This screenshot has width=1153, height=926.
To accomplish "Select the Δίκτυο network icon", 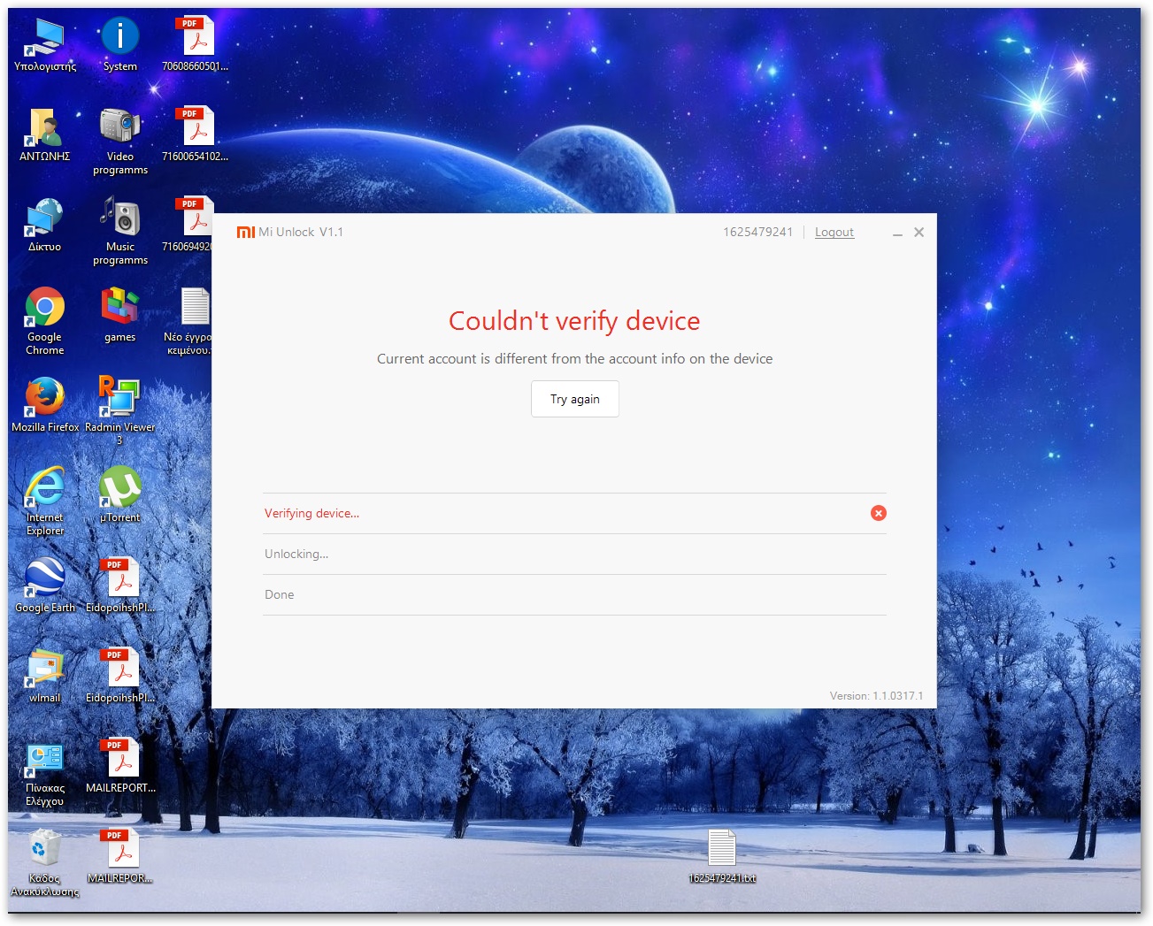I will pos(45,226).
